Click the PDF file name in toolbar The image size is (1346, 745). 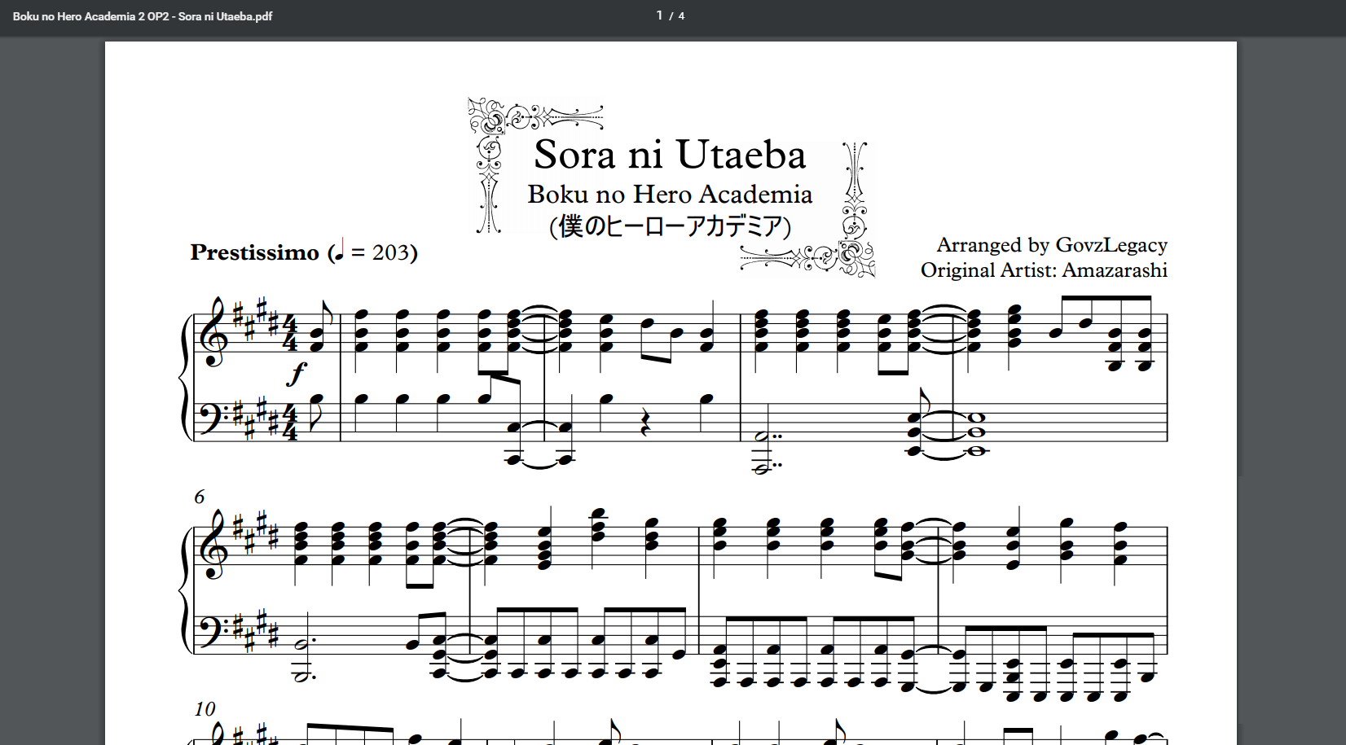tap(143, 16)
